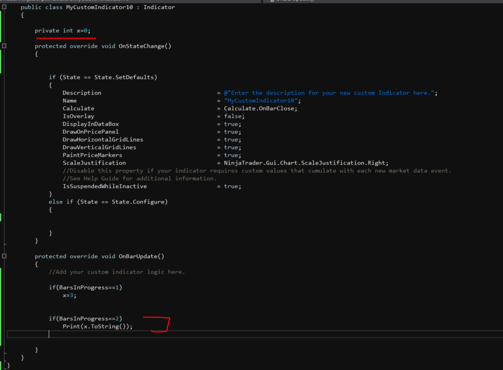Select the "MyCustomIndicator10" Name string
The width and height of the screenshot is (503, 370).
point(262,101)
